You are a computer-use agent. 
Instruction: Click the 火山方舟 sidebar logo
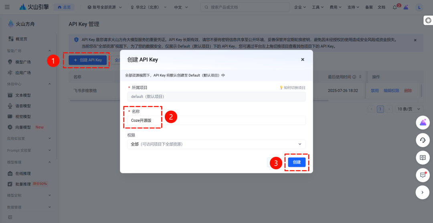(x=21, y=24)
